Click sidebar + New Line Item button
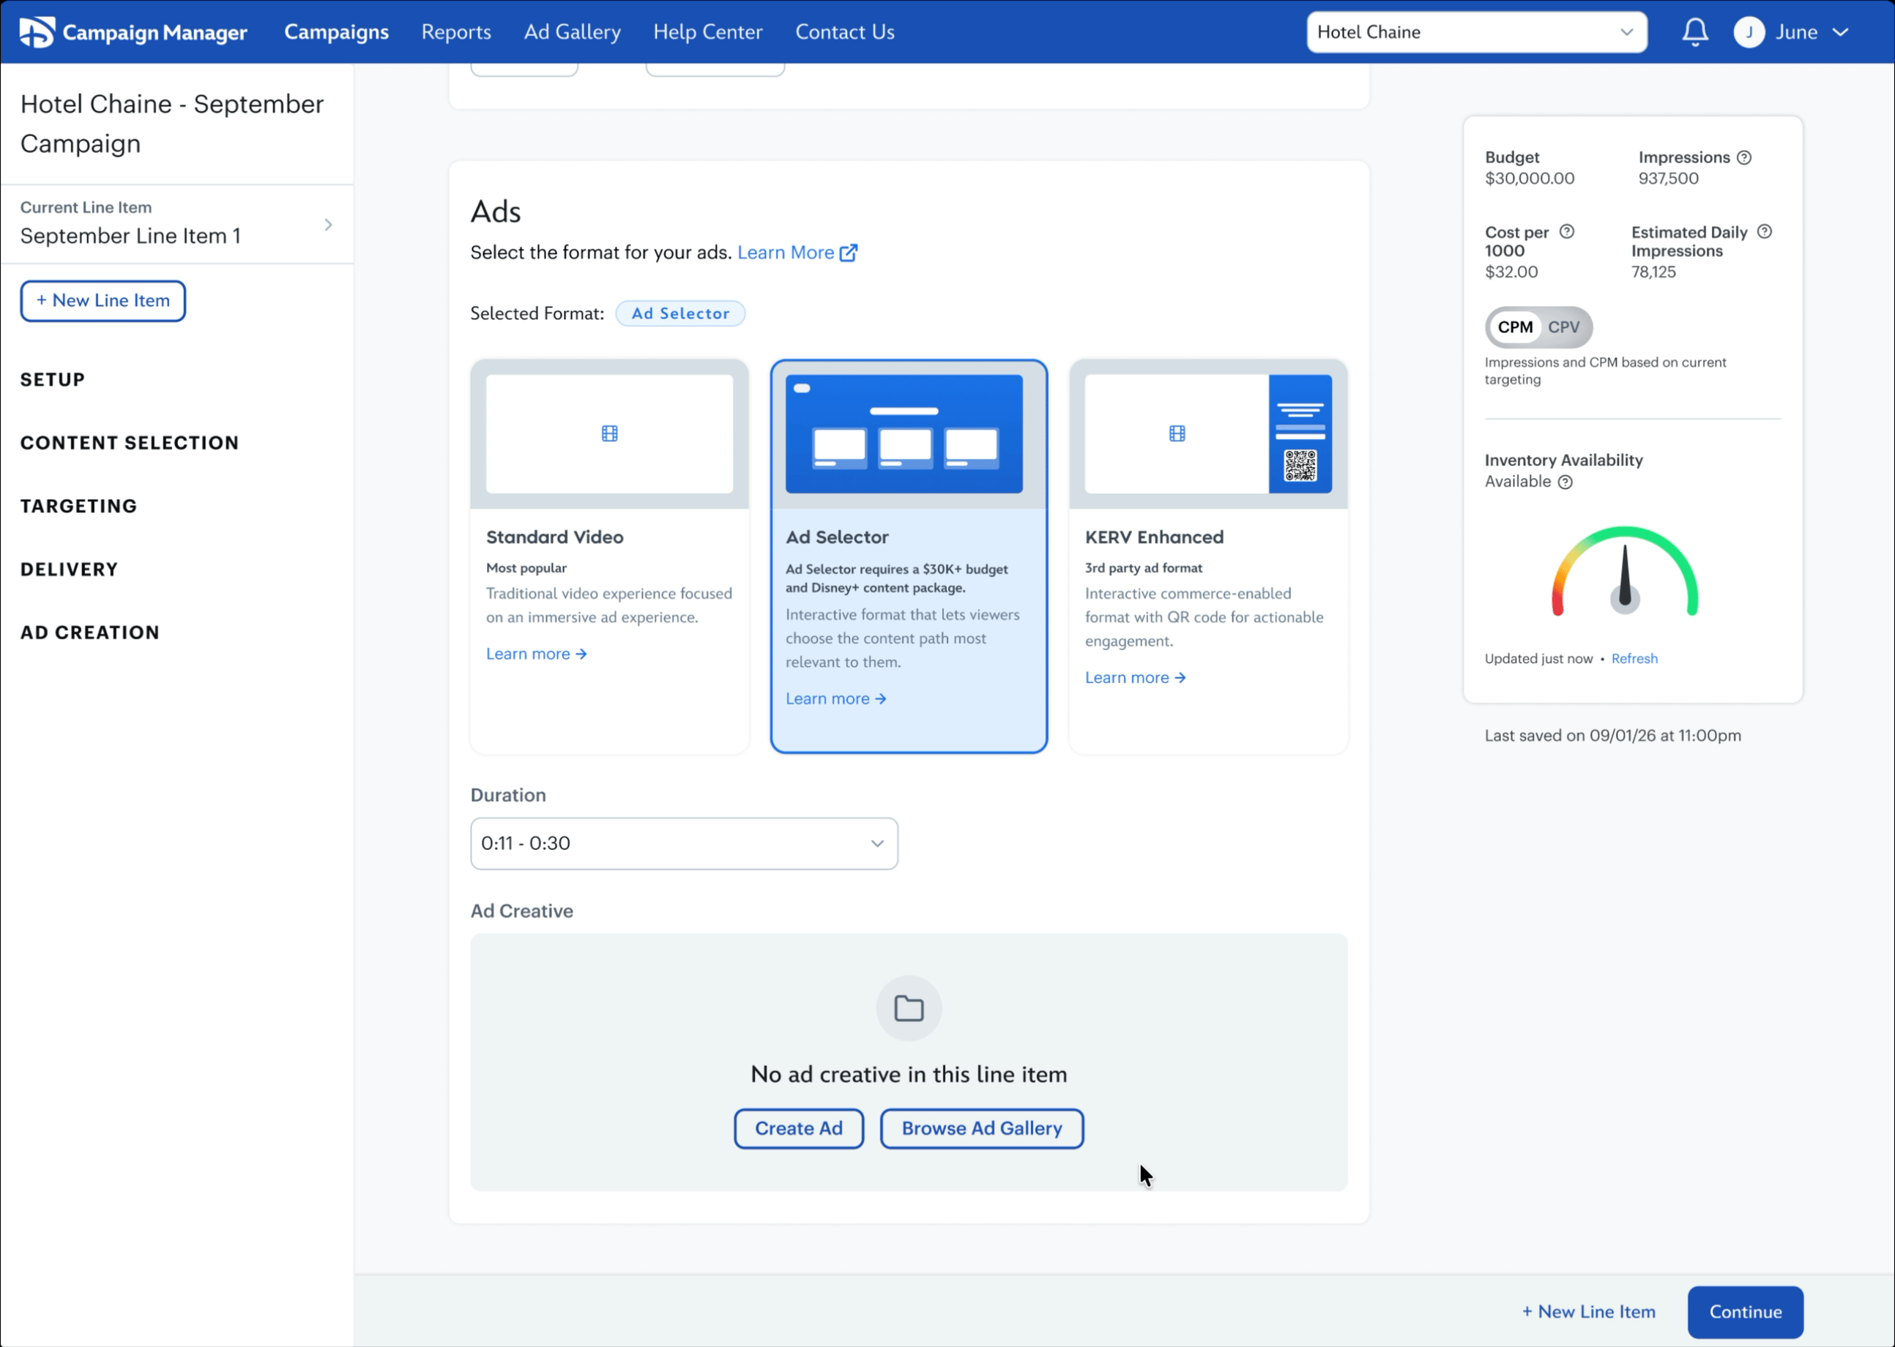This screenshot has height=1347, width=1895. point(103,301)
